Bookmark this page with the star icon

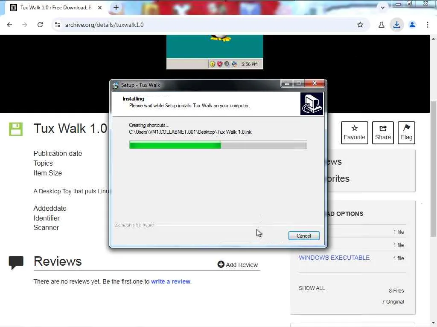pos(360,25)
